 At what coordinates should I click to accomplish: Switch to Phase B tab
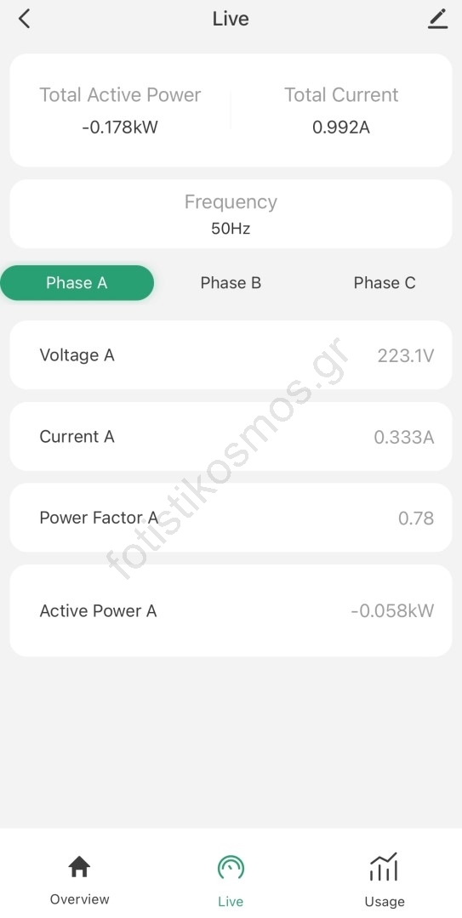(231, 283)
